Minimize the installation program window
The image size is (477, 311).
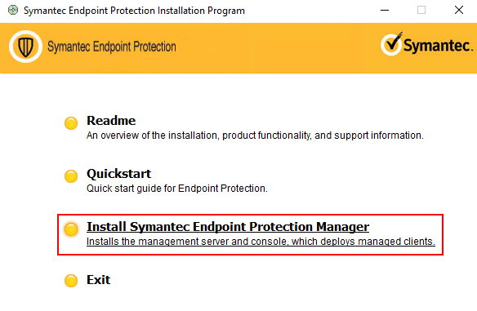pos(385,11)
